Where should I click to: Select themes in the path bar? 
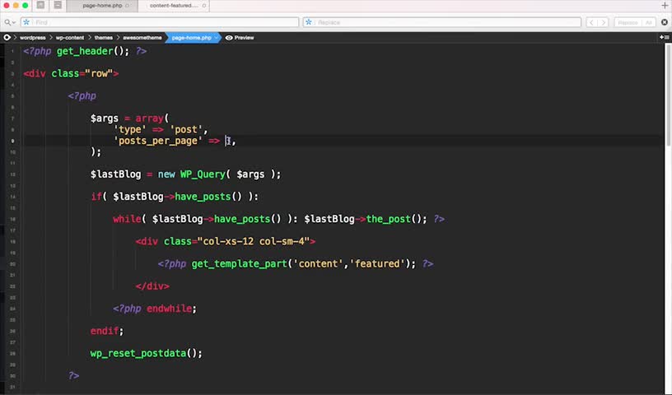pos(103,38)
